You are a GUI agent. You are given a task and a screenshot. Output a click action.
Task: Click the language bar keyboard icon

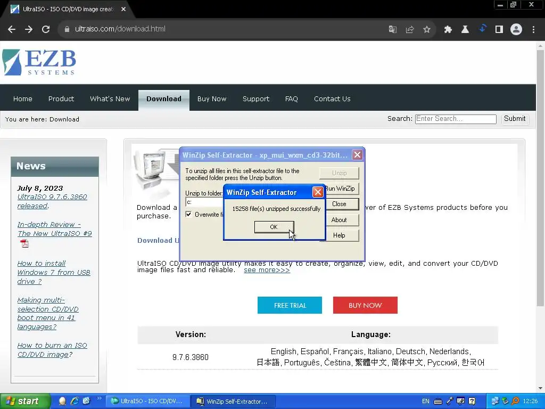438,402
